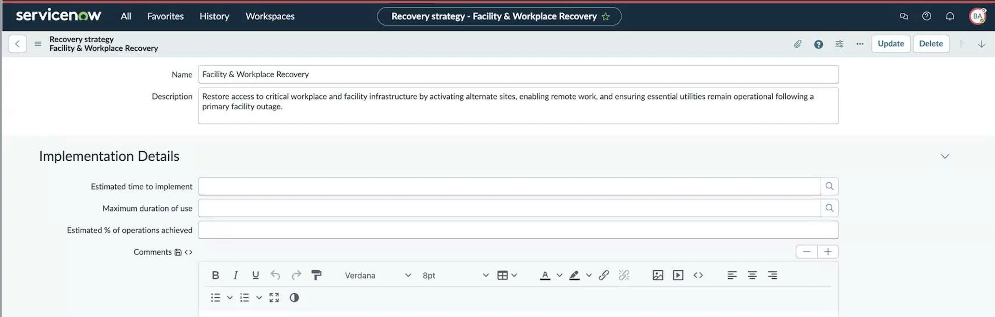
Task: Open source code view in toolbar
Action: [698, 275]
